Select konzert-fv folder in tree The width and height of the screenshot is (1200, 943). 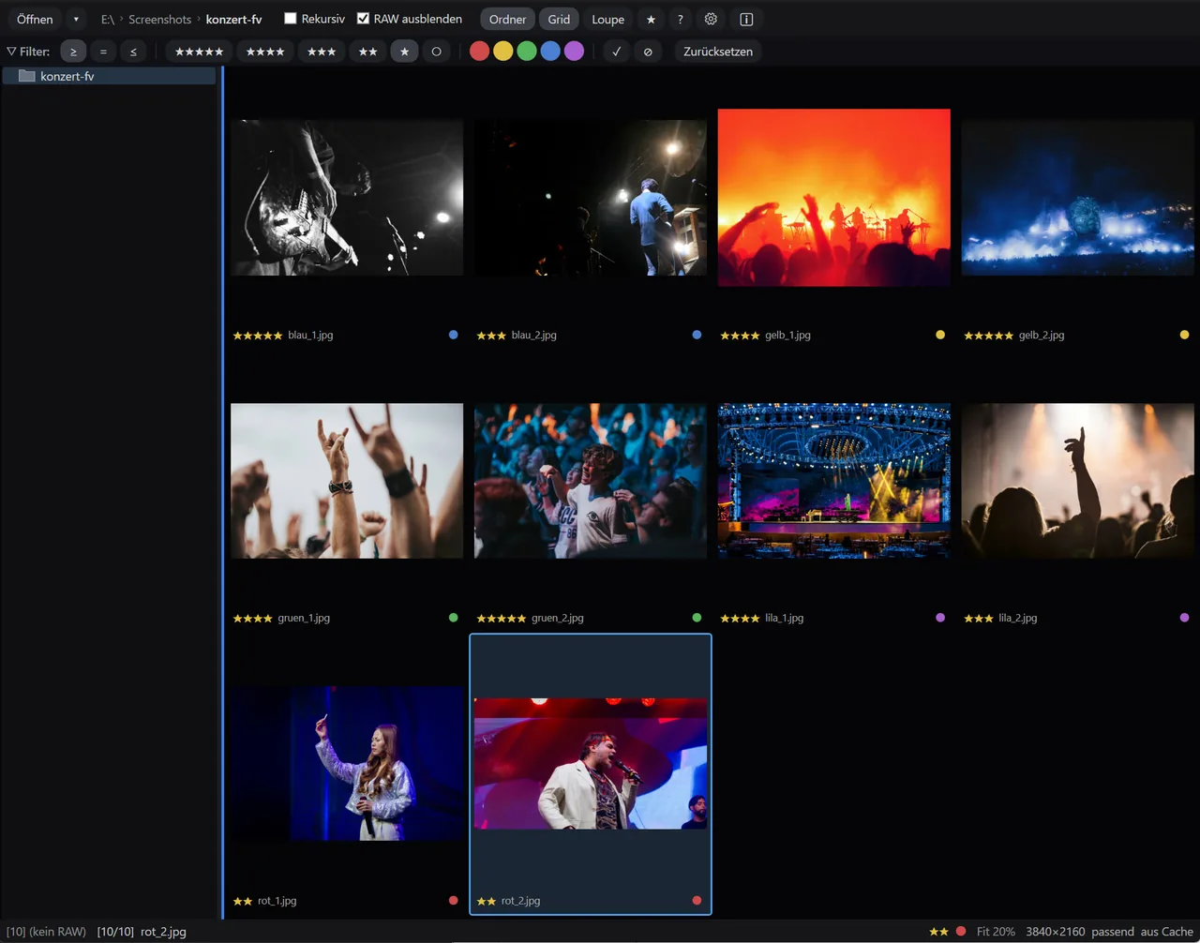[x=109, y=76]
